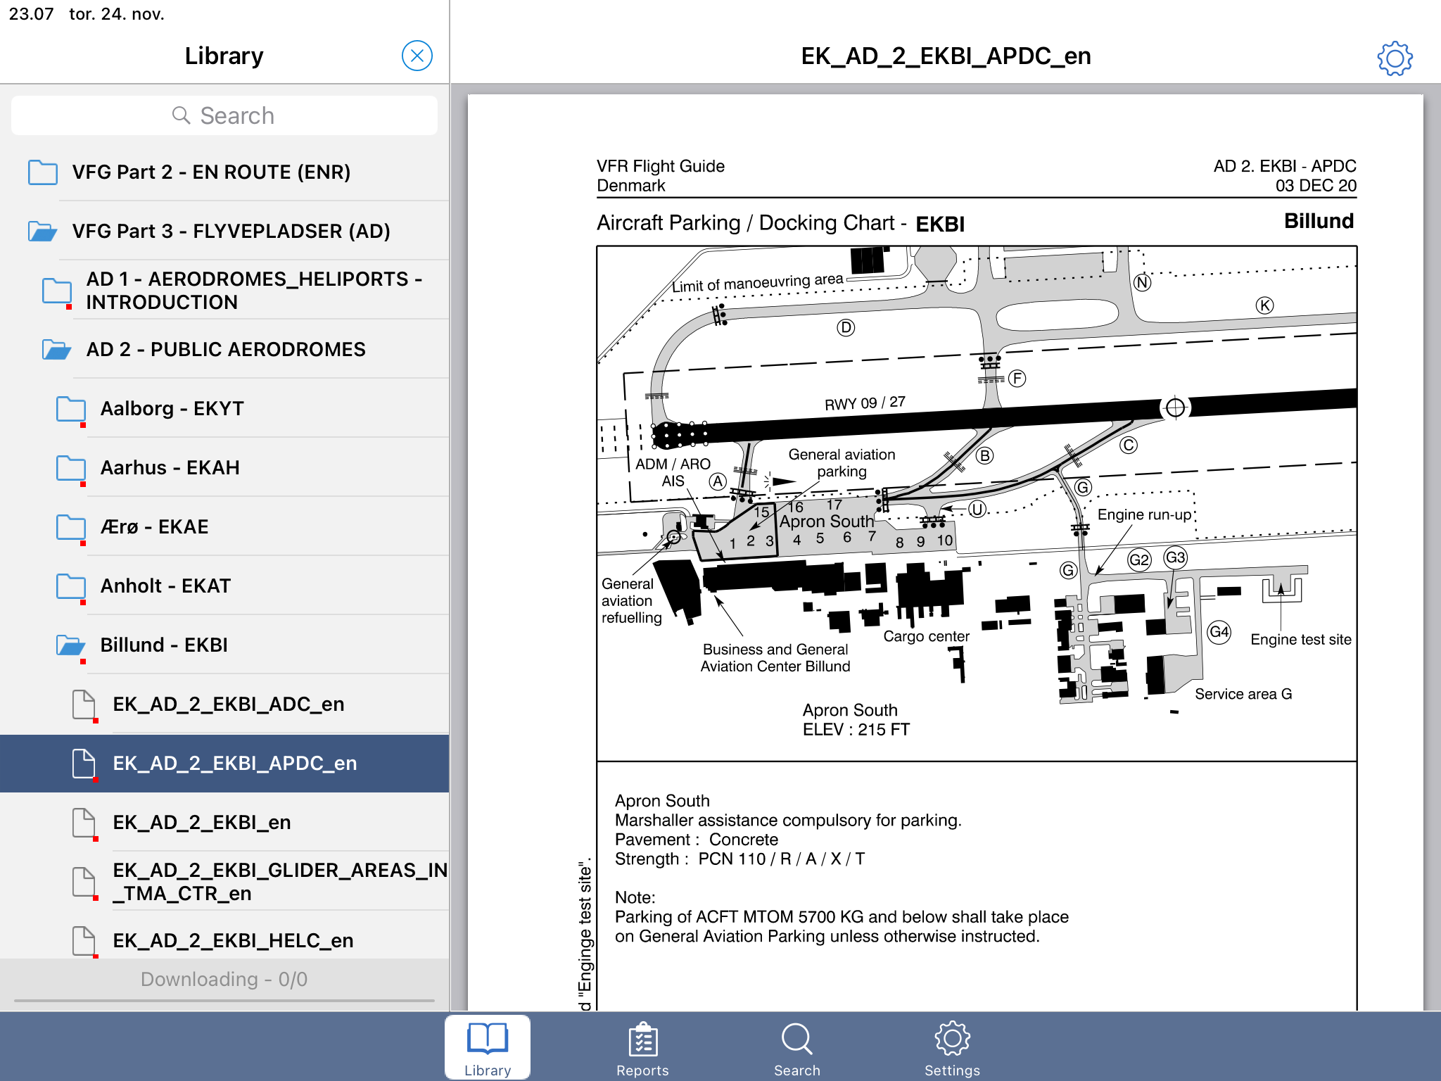Click the 'Service area G' label
This screenshot has width=1441, height=1081.
(x=1243, y=694)
